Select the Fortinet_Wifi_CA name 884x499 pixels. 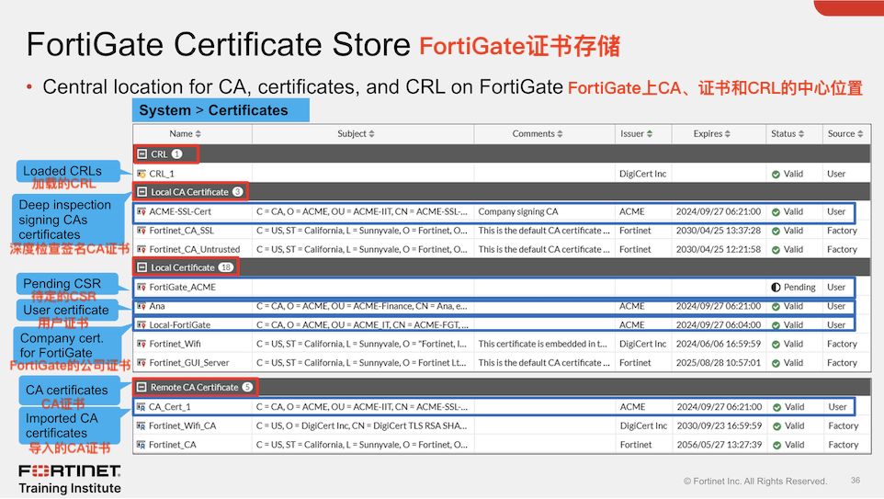pyautogui.click(x=182, y=425)
